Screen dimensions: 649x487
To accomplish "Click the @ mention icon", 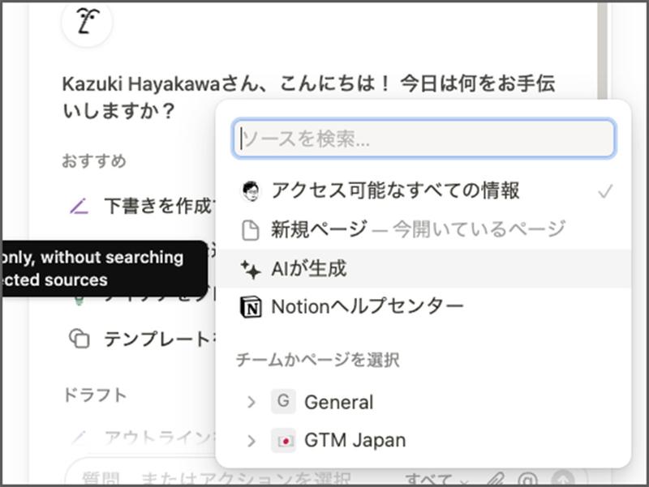I will coord(528,480).
